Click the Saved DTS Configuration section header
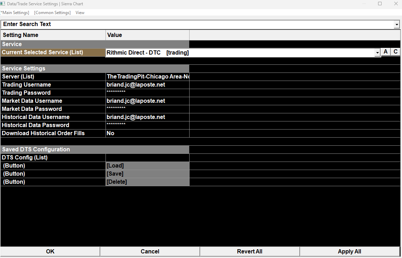This screenshot has height=258, width=402. (95, 150)
